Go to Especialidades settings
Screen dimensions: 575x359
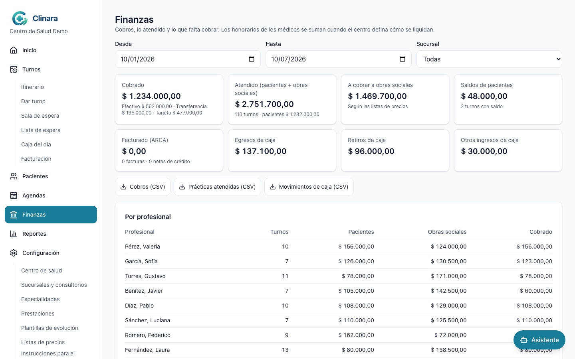click(x=40, y=299)
